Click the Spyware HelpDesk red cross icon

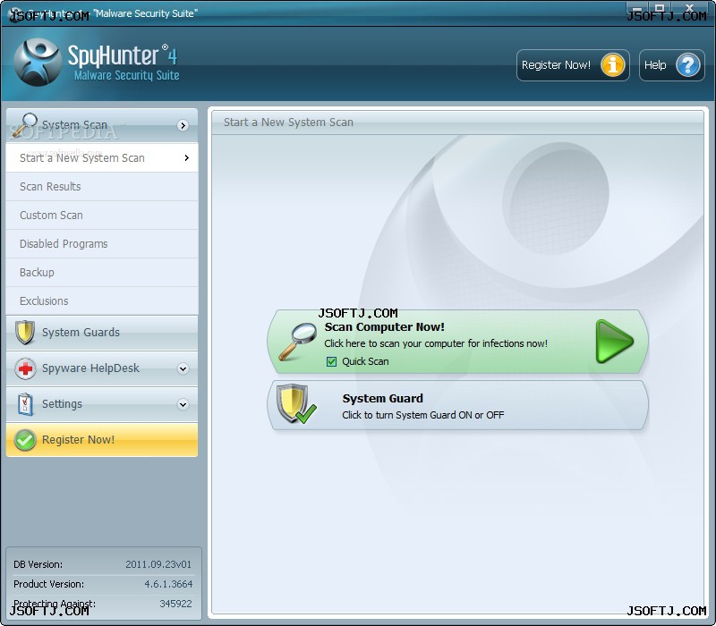(x=25, y=368)
